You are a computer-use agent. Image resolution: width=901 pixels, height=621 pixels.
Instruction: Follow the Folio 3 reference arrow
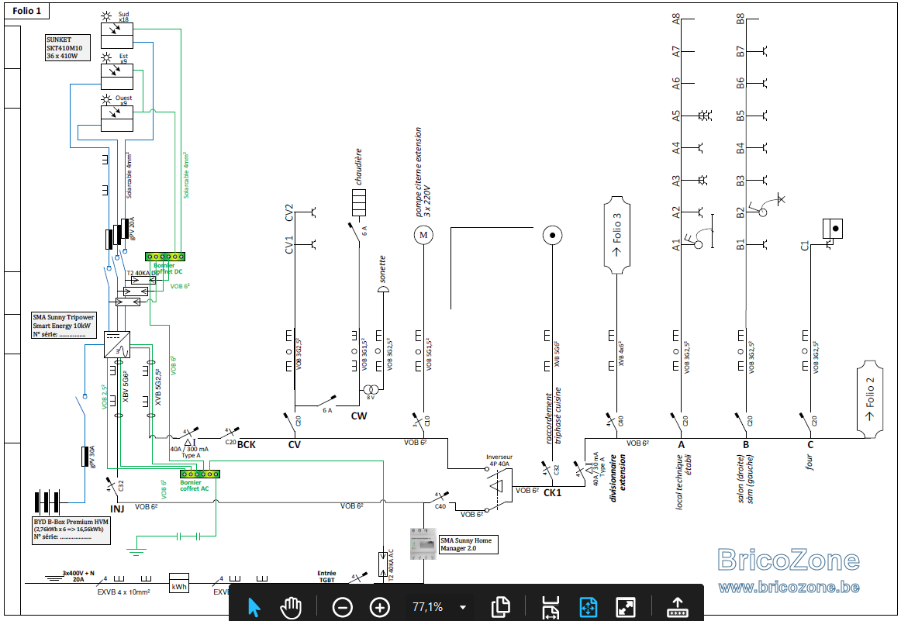(x=616, y=235)
